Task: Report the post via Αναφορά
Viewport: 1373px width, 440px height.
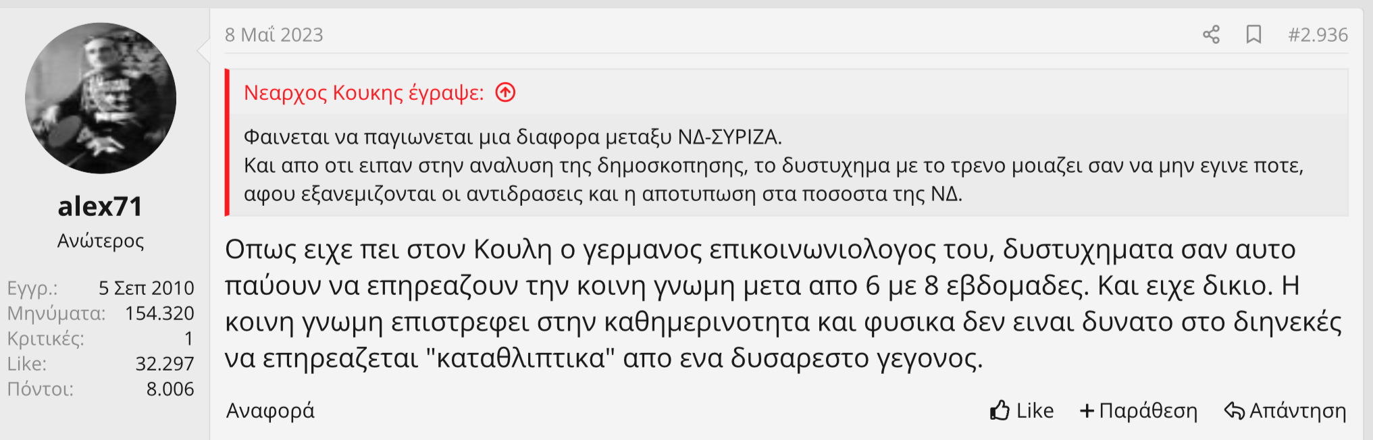Action: [x=270, y=410]
